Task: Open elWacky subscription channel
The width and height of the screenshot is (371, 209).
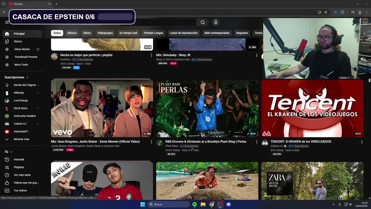Action: pos(23,93)
